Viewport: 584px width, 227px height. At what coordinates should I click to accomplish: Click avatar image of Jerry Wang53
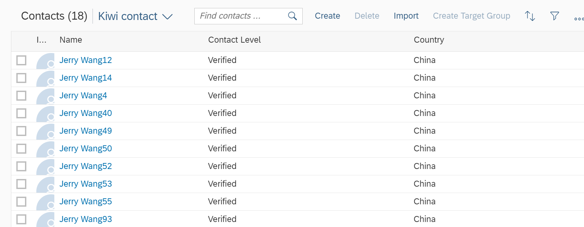[x=45, y=184]
